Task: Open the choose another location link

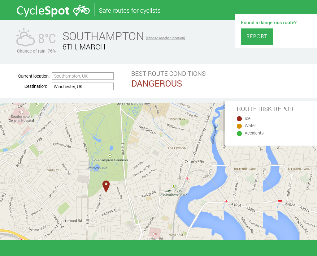Action: pyautogui.click(x=165, y=38)
